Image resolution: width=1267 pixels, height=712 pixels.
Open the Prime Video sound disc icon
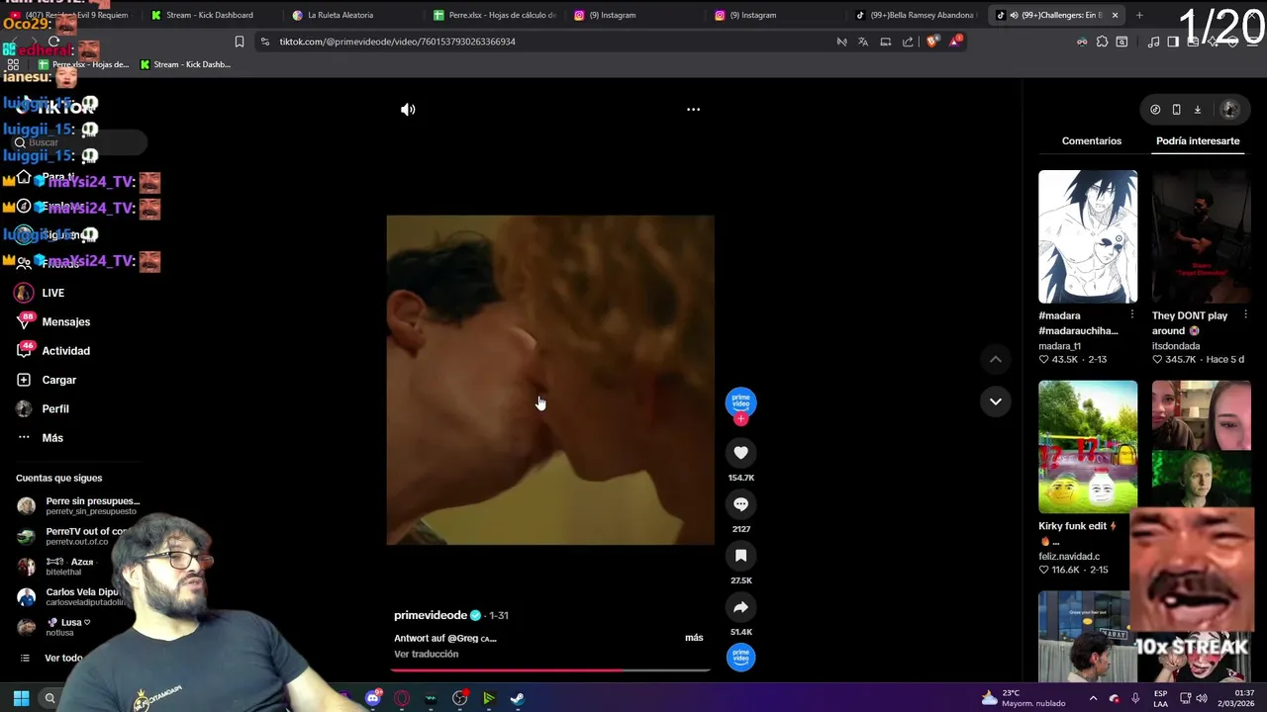[740, 657]
